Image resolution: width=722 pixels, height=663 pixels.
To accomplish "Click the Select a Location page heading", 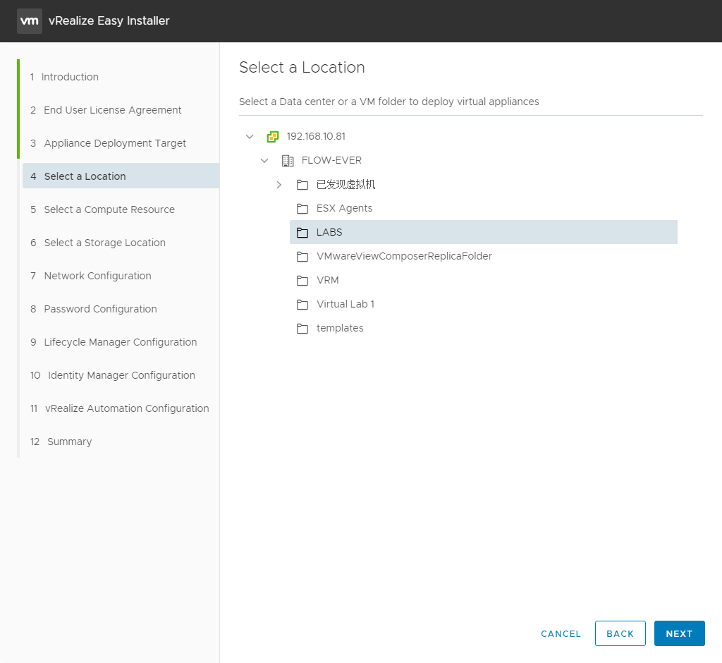I will pyautogui.click(x=302, y=67).
